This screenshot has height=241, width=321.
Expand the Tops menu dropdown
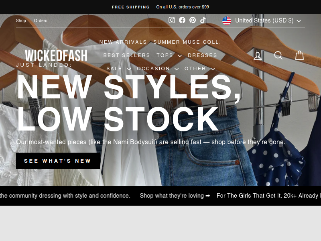(169, 55)
